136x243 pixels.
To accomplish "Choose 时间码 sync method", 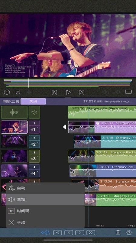I will click(x=45, y=211).
